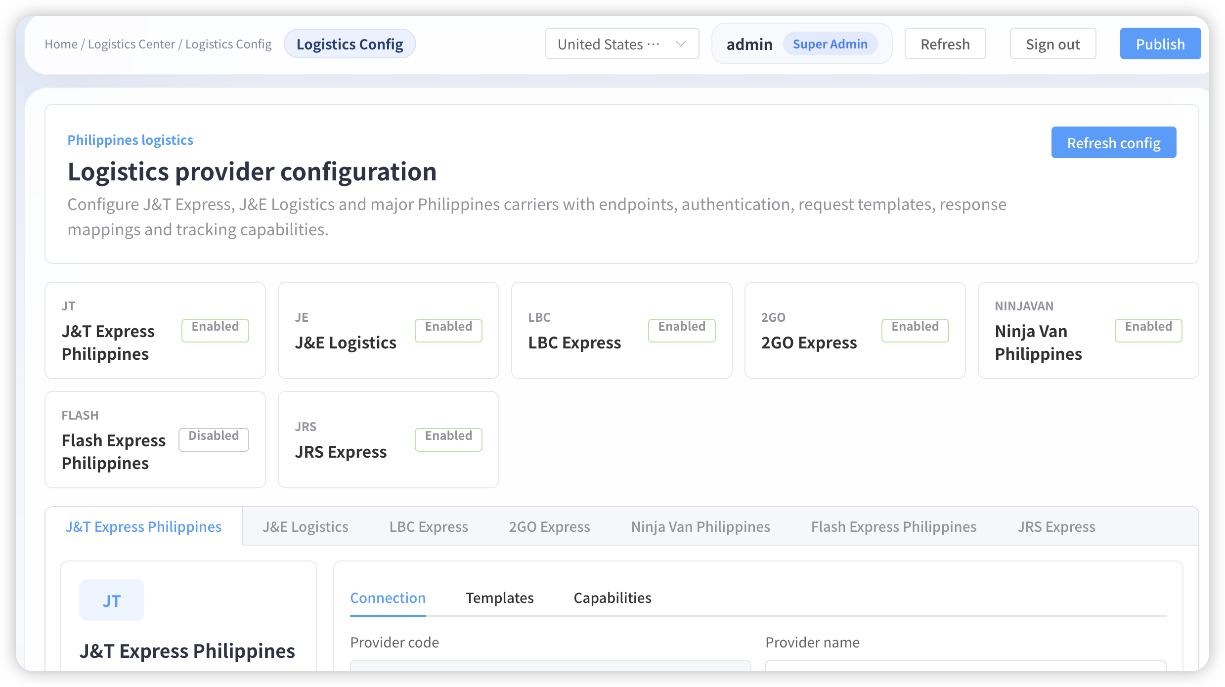Switch to the LBC Express tab
This screenshot has width=1225, height=687.
click(x=429, y=526)
